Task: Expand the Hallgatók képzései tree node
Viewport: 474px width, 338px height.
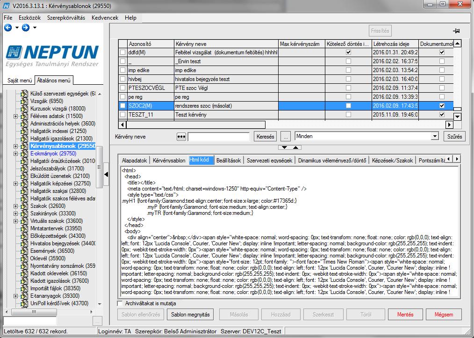Action: pos(16,184)
